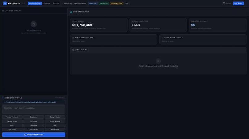Click the DashVector badge
The image size is (249, 139).
point(104,3)
